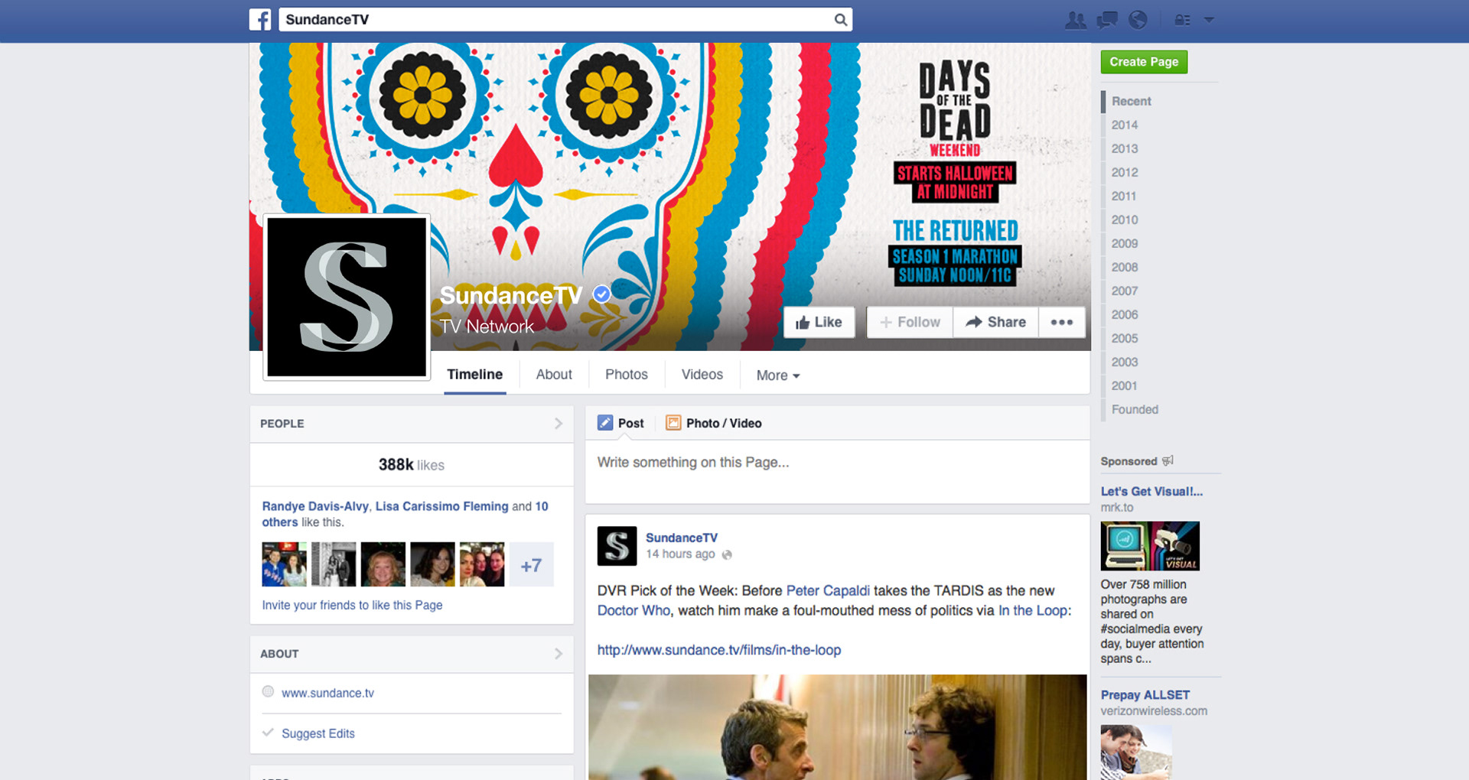This screenshot has height=780, width=1469.
Task: Open the Doctor Who link
Action: [634, 610]
